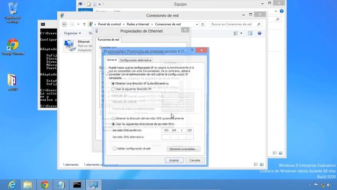Switch to details view in Conexiones de red status bar
The image size is (337, 190).
[256, 164]
